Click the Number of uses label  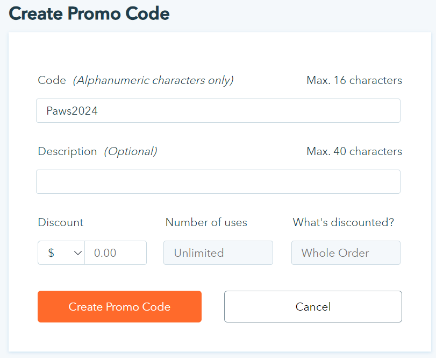[x=206, y=222]
